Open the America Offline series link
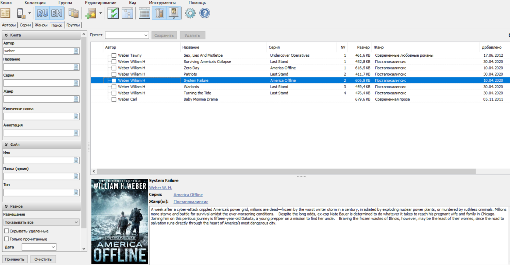Image resolution: width=510 pixels, height=265 pixels. (188, 195)
